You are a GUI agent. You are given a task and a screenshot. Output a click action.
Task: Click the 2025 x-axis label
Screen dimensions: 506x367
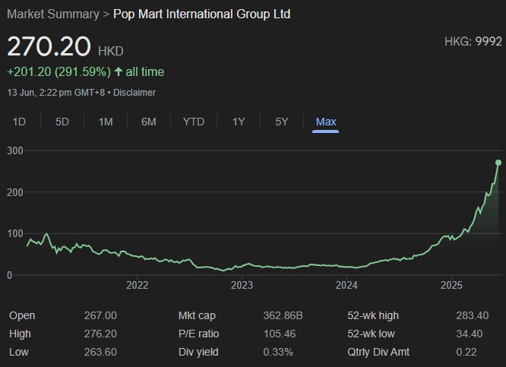point(451,285)
